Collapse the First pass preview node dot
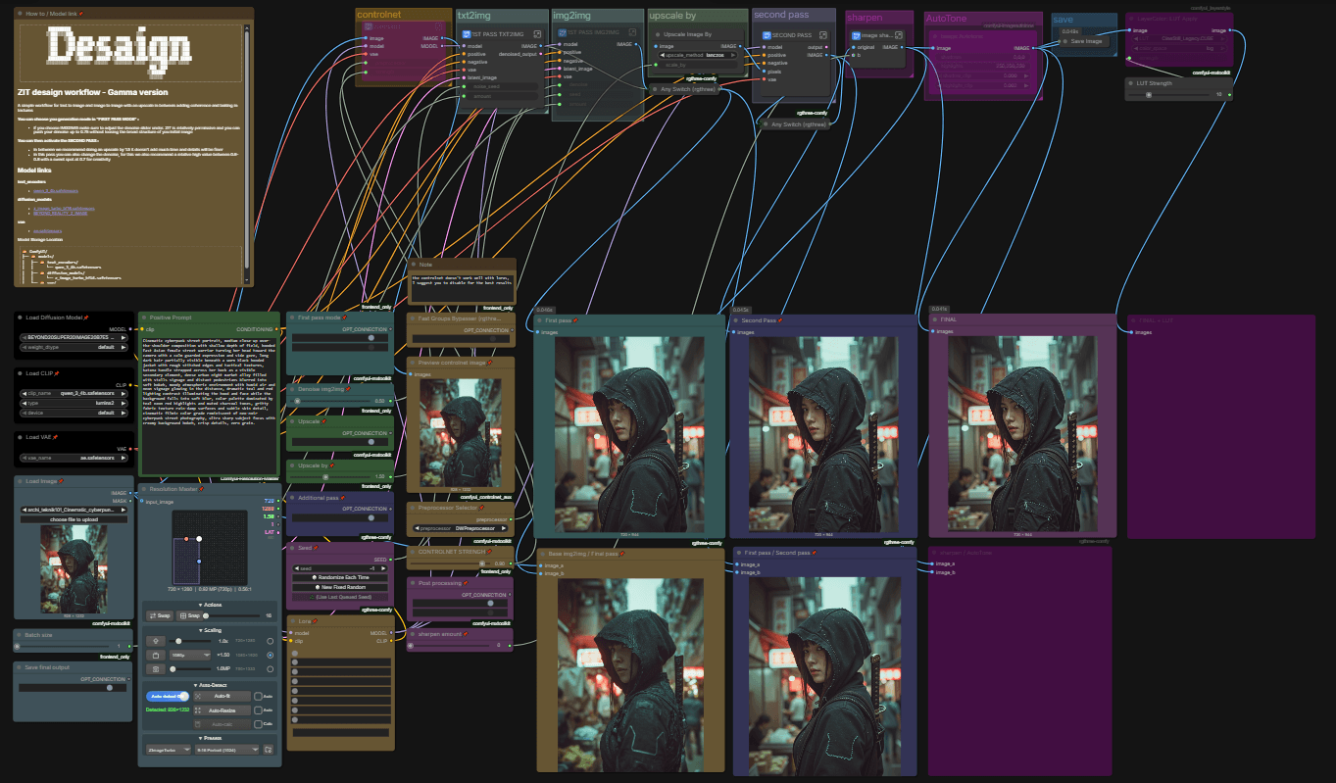The height and width of the screenshot is (783, 1336). click(539, 320)
